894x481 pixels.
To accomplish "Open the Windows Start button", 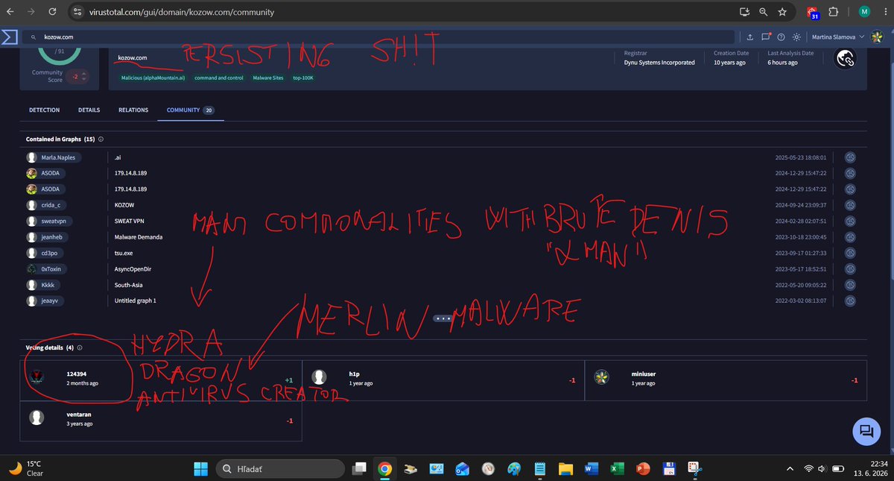I will pyautogui.click(x=200, y=468).
